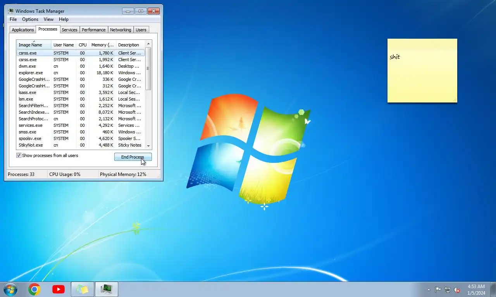Select csrss.exe row using 1,992 K

coord(81,60)
